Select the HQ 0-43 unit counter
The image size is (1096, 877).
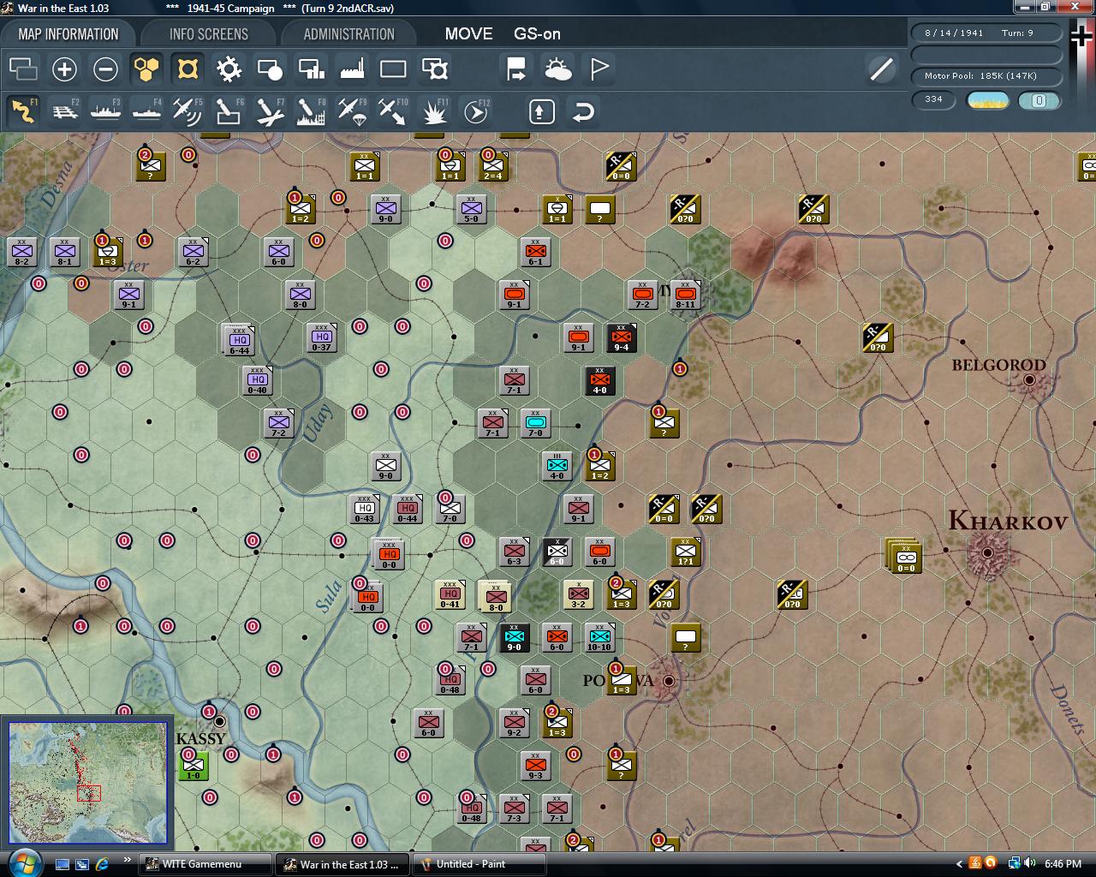click(x=364, y=509)
